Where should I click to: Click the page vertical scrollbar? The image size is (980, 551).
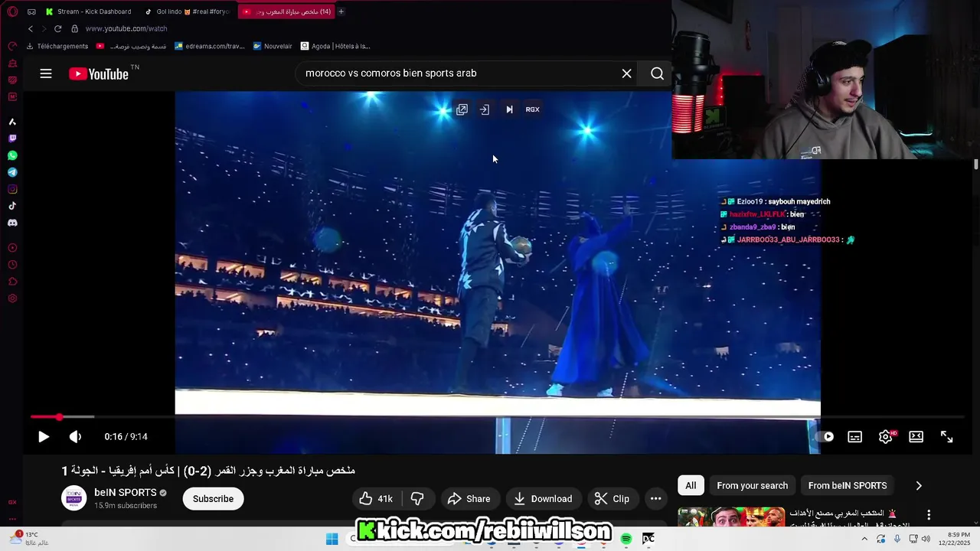point(975,164)
